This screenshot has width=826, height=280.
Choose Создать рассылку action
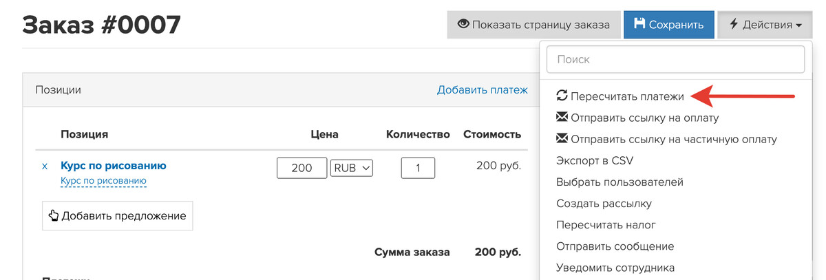604,204
